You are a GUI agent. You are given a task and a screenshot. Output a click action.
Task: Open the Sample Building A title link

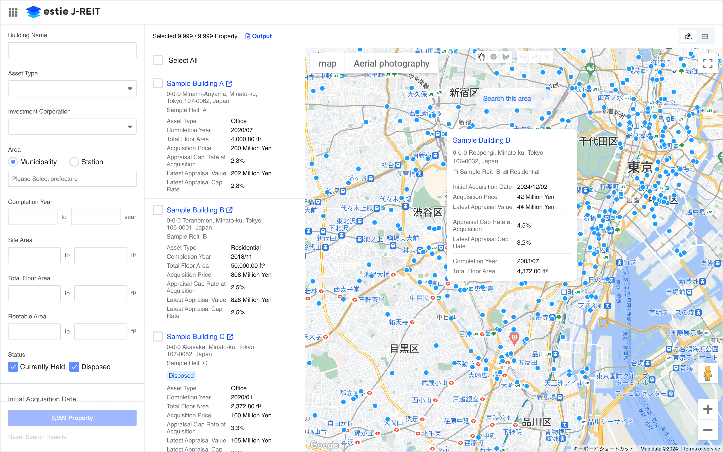[195, 84]
